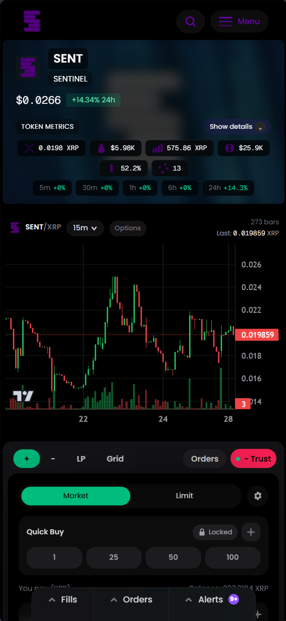
Task: Click the search magnifier icon
Action: coord(191,21)
